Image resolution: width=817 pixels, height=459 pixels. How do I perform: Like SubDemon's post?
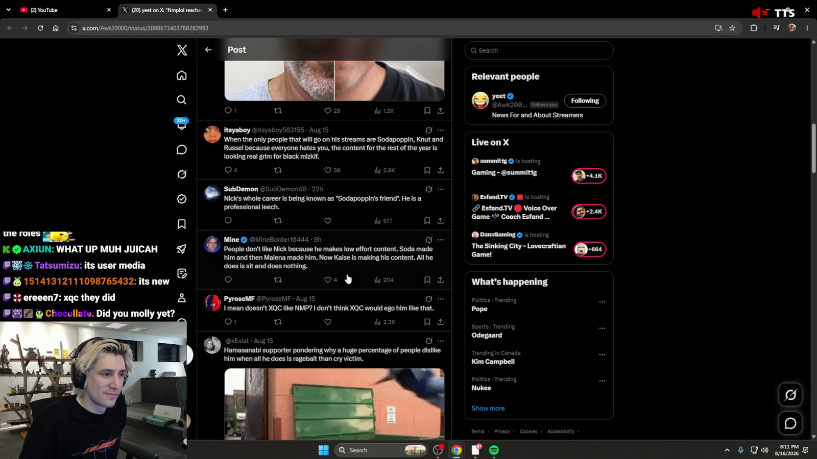coord(328,220)
